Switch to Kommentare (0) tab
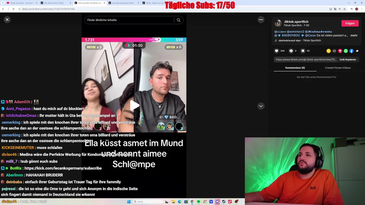 pyautogui.click(x=295, y=68)
